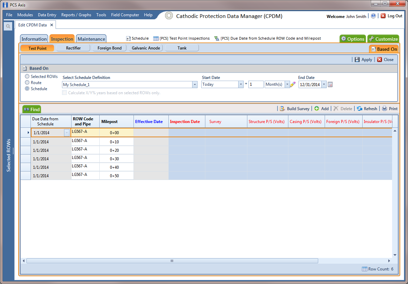
Task: Click the Structure P/S (Volts) column header
Action: 268,122
